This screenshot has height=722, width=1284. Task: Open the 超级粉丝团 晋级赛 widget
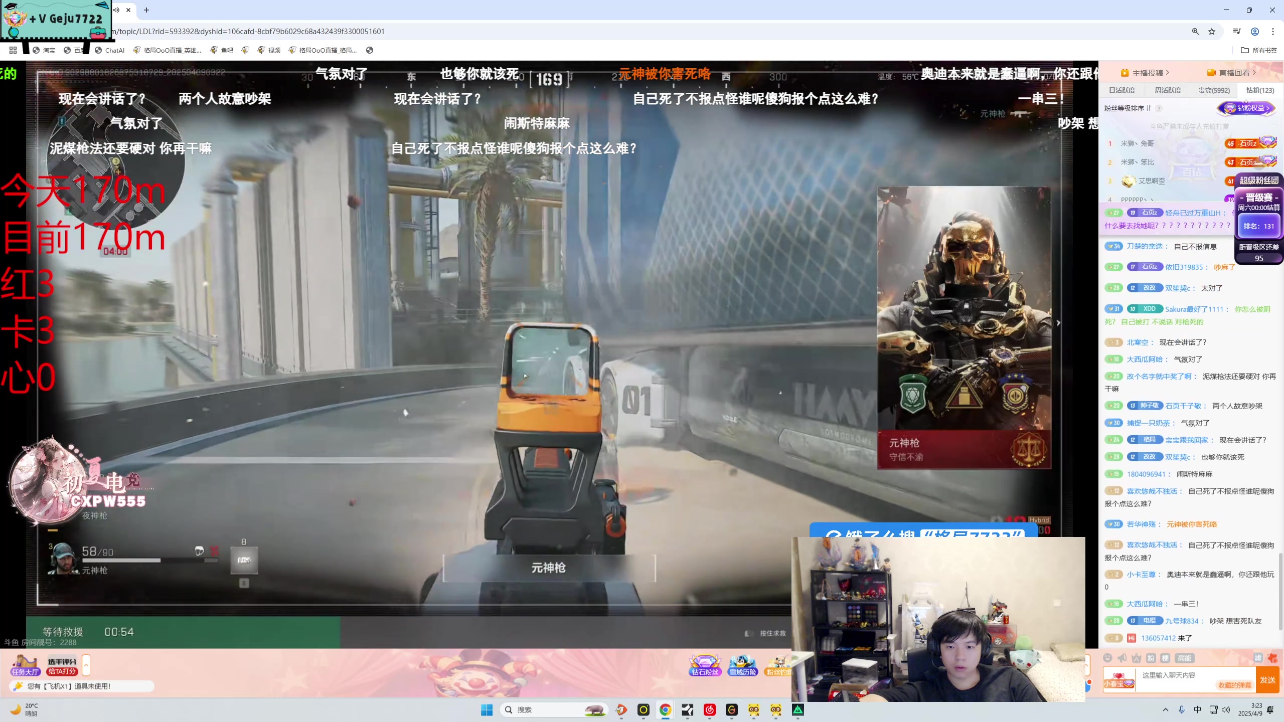[1259, 218]
